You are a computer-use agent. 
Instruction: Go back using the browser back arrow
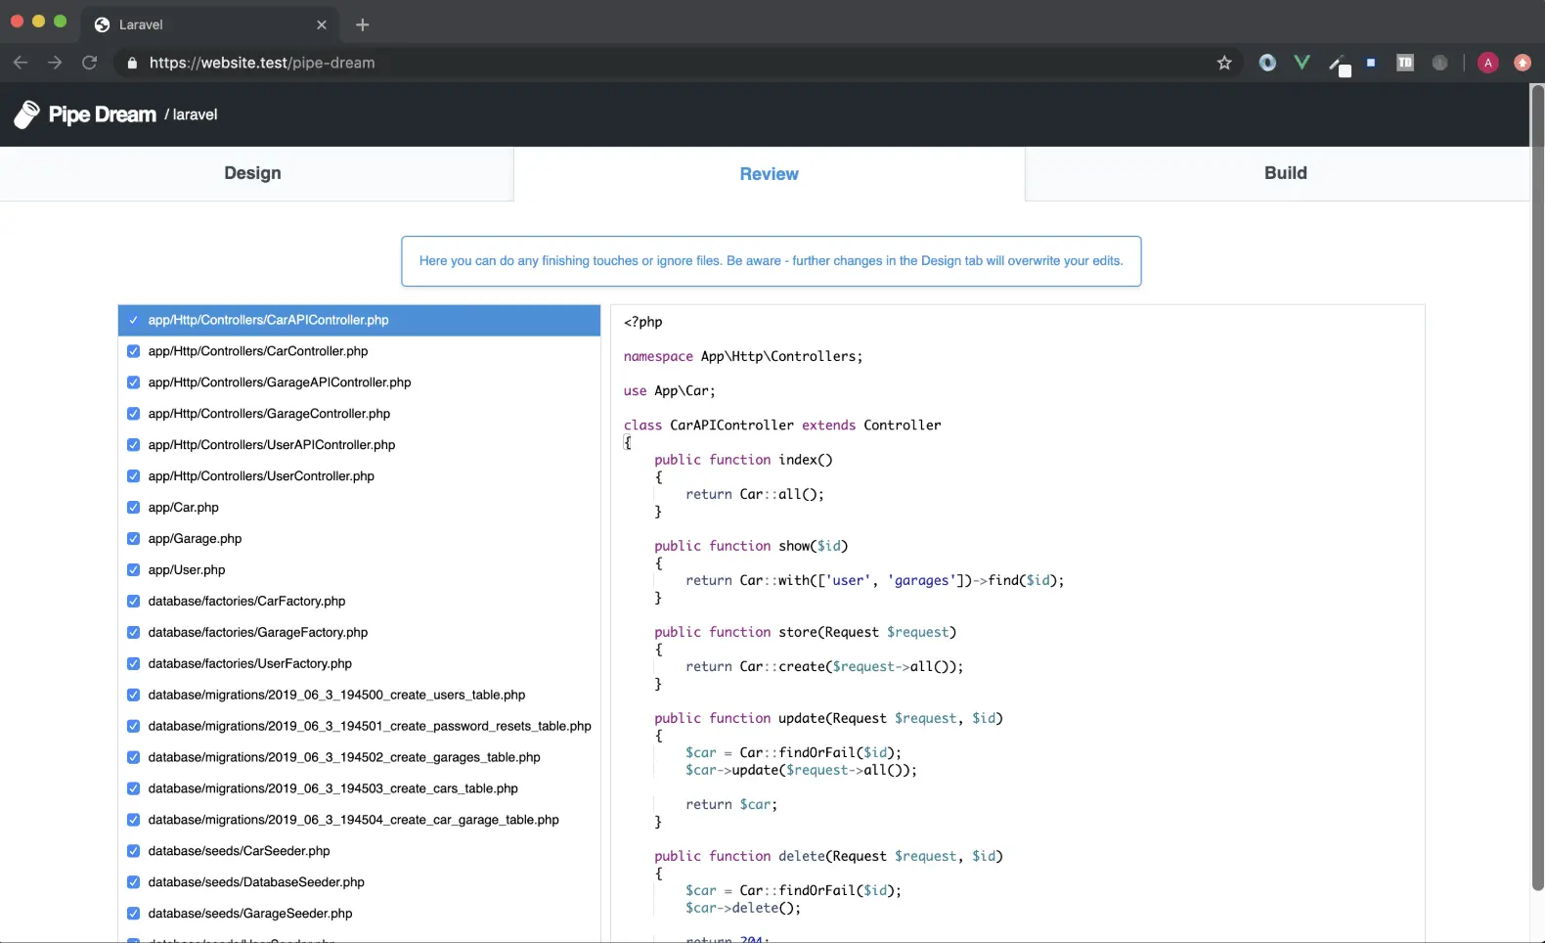coord(21,63)
